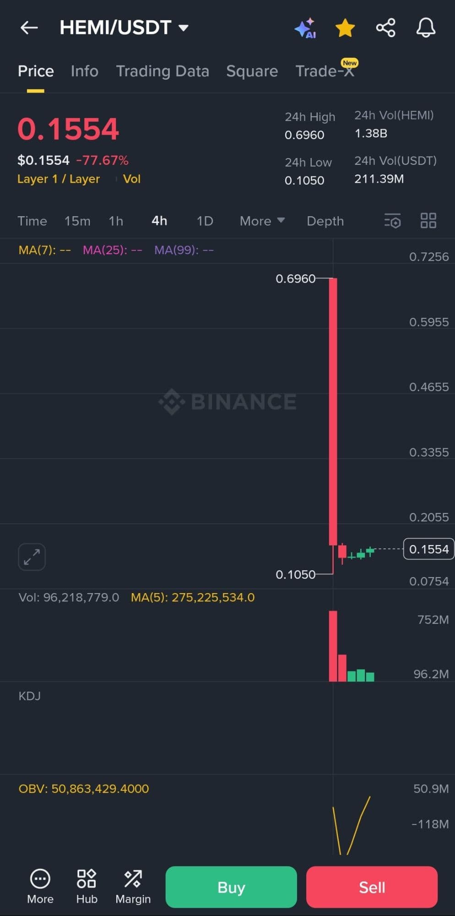Tap the chart layout grid icon
The image size is (455, 916).
coord(428,221)
